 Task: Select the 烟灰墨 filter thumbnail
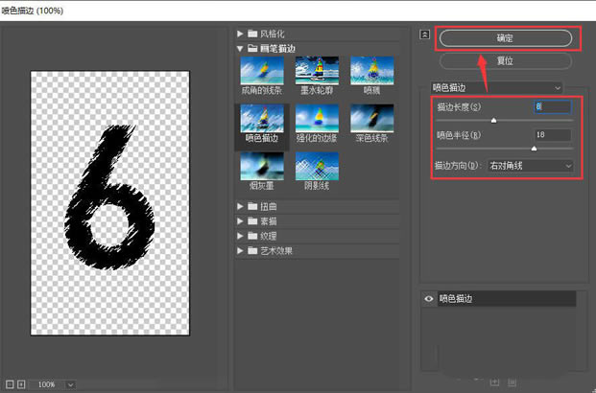pyautogui.click(x=262, y=167)
